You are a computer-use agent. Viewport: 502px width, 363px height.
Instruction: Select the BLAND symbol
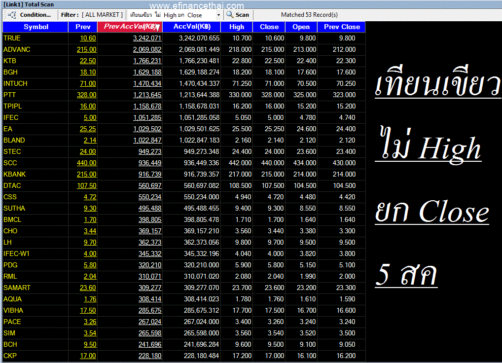(14, 140)
